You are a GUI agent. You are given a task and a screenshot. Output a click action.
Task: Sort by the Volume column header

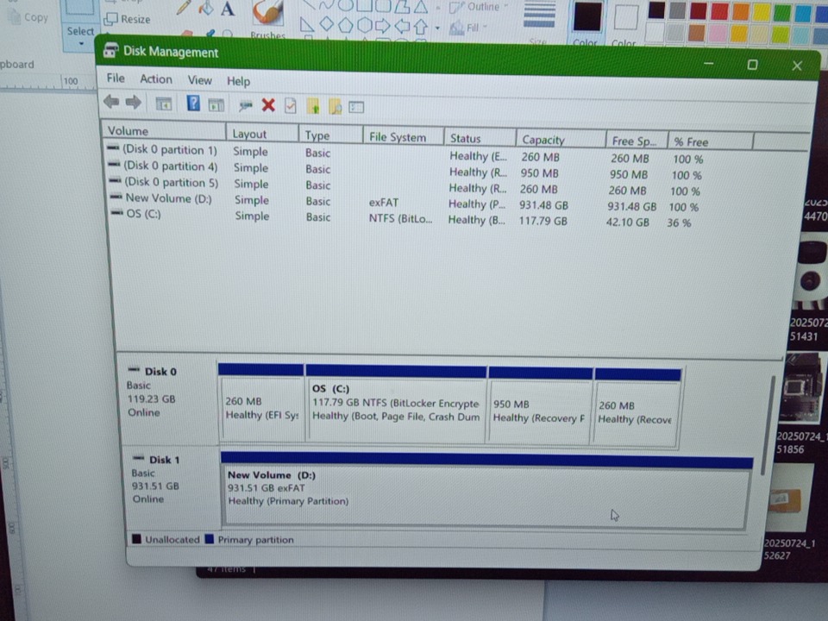(164, 130)
